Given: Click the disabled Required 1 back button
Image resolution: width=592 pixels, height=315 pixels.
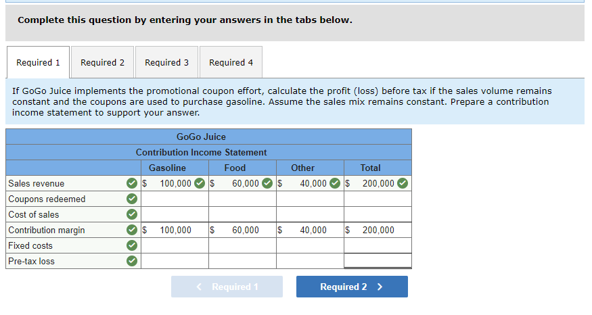Looking at the screenshot, I should [x=227, y=287].
